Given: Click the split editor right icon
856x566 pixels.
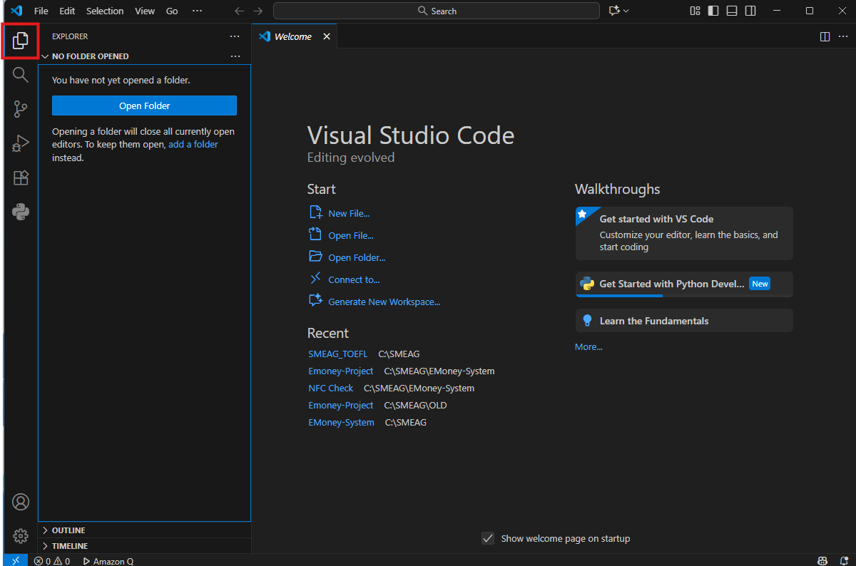Looking at the screenshot, I should (825, 36).
